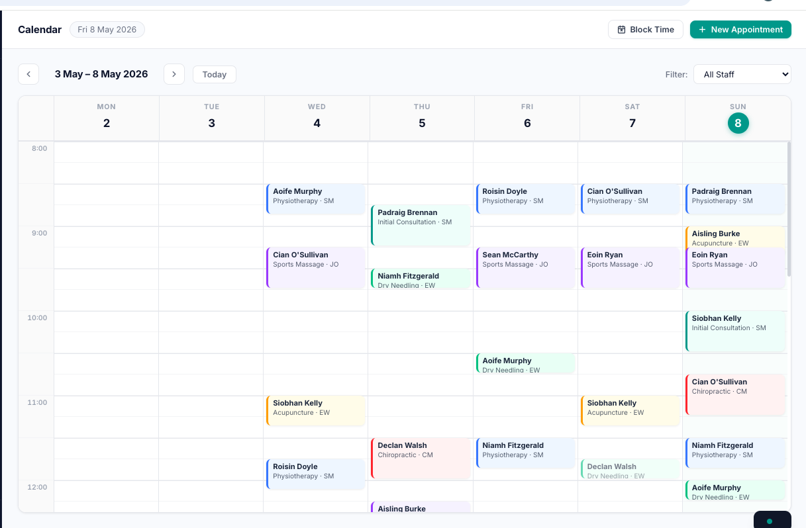The image size is (806, 528).
Task: Go to the previous week with left chevron
Action: (28, 74)
